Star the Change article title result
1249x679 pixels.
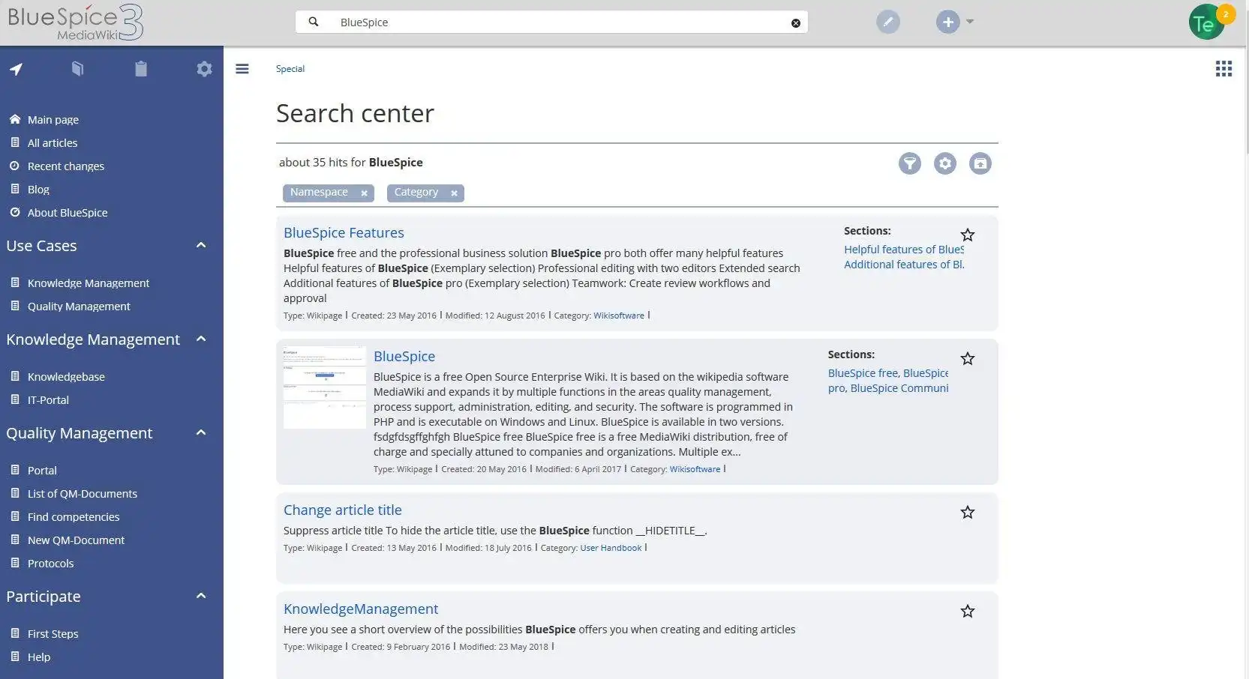968,513
